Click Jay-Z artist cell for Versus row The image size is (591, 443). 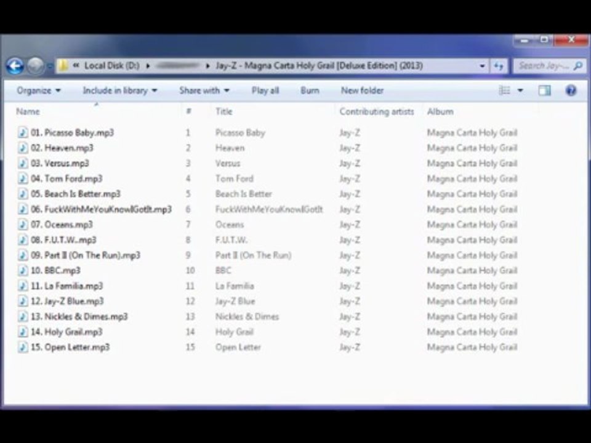[350, 163]
